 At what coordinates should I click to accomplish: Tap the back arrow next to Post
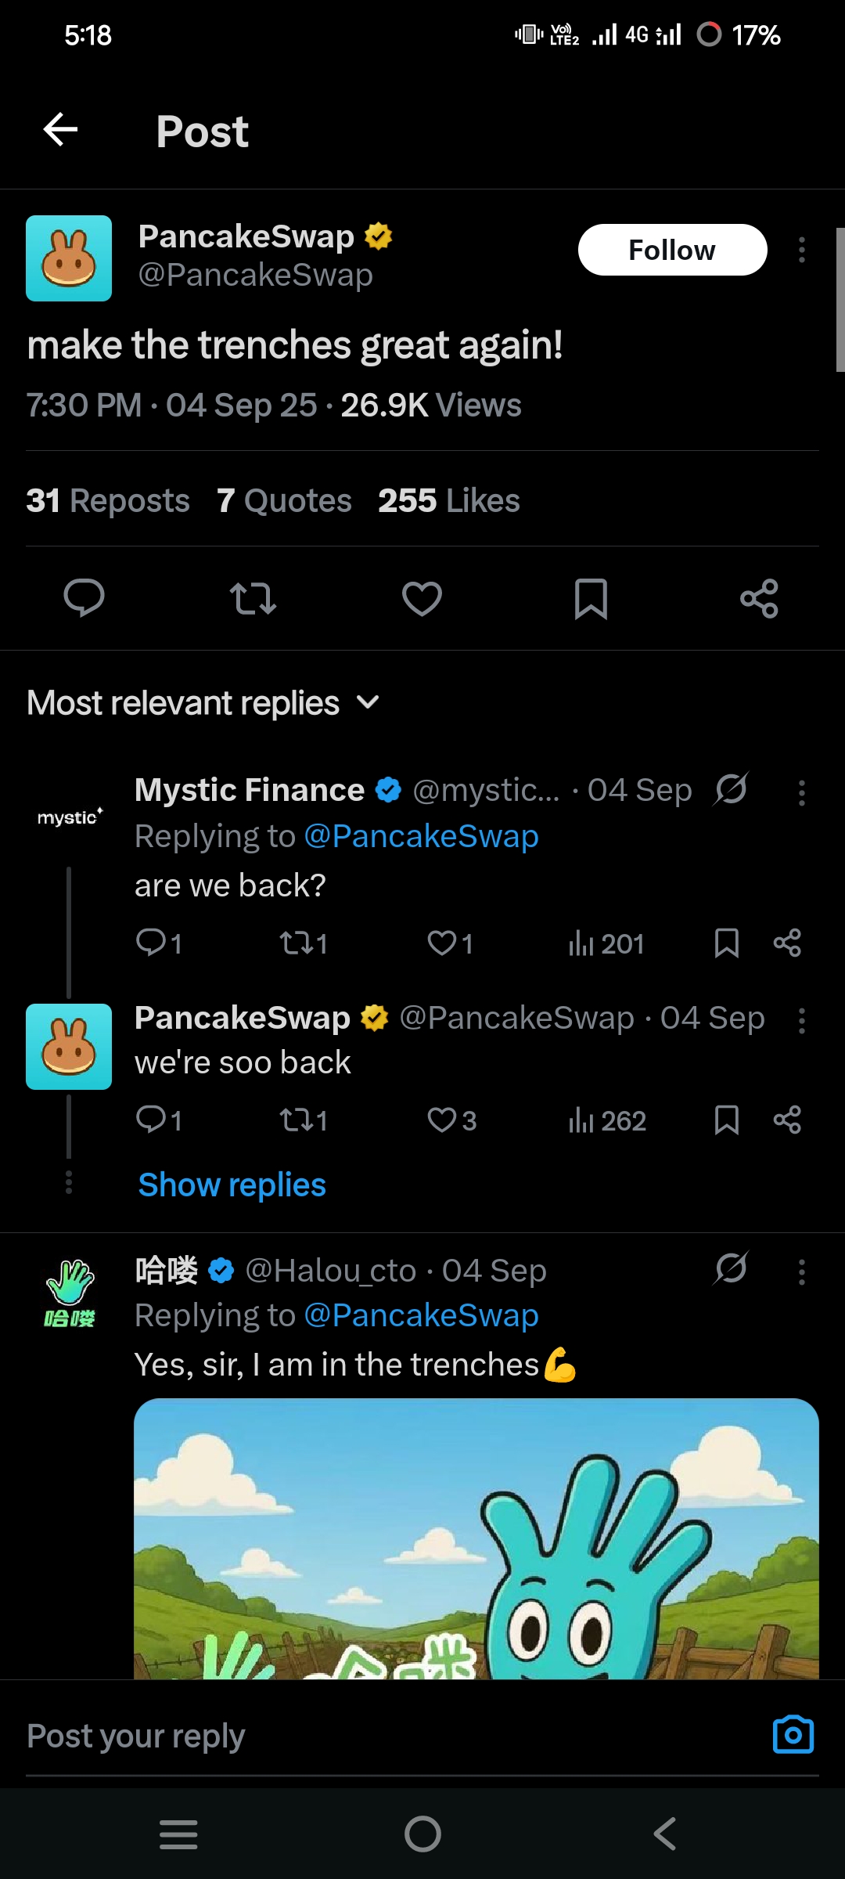60,129
